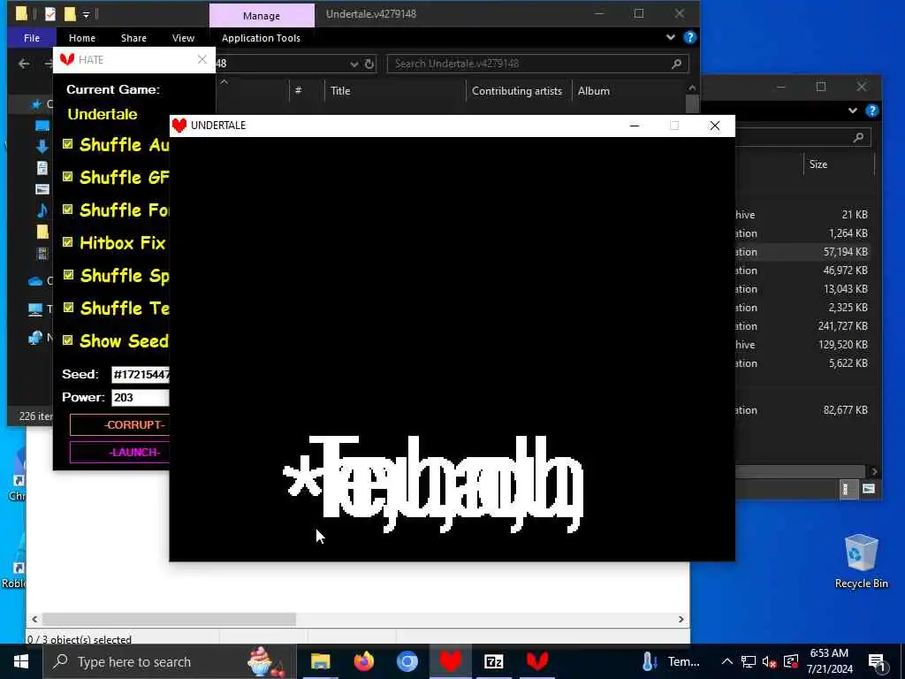
Task: Toggle the Shuffle Text checkbox
Action: pos(68,307)
